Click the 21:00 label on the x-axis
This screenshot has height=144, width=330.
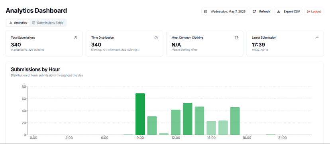(283, 138)
